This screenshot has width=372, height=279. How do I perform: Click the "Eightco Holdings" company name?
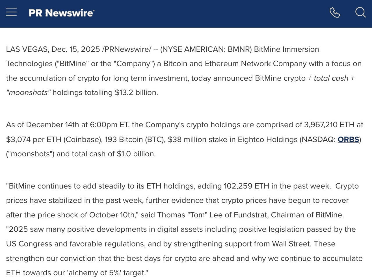click(267, 139)
